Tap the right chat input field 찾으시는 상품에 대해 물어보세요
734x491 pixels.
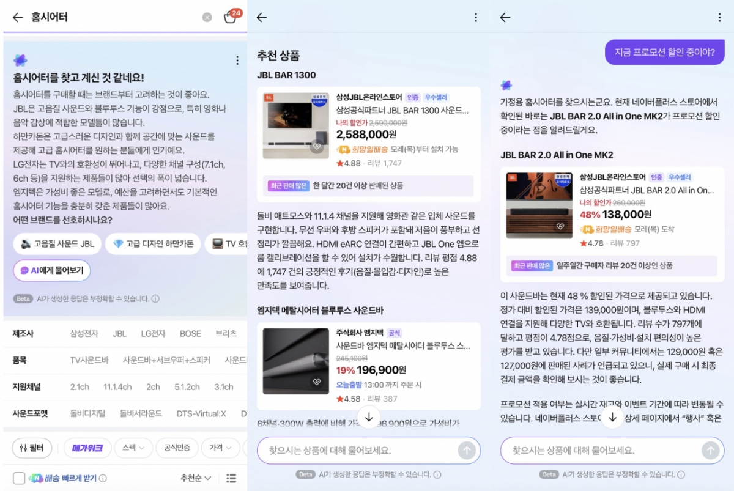click(599, 451)
